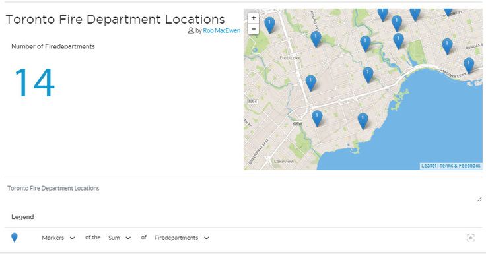Viewport: 486px width, 254px height.
Task: Click the Lakeview label on the map
Action: click(x=284, y=162)
